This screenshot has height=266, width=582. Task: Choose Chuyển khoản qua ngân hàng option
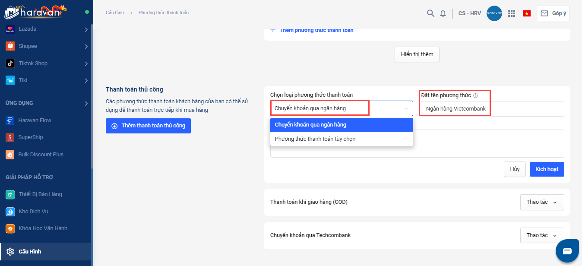[x=310, y=125]
